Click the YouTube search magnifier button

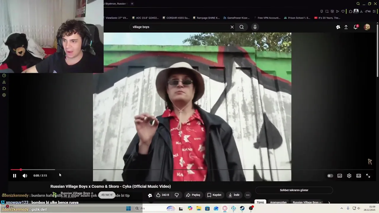[x=242, y=27]
